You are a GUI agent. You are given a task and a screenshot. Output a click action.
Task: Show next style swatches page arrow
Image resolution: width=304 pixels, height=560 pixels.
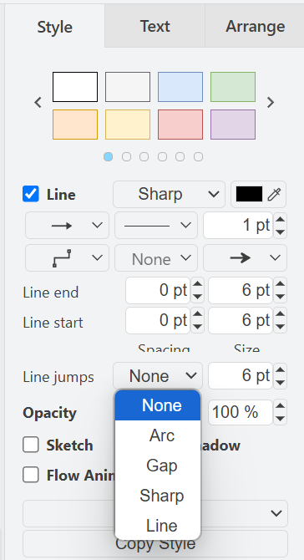(x=271, y=103)
